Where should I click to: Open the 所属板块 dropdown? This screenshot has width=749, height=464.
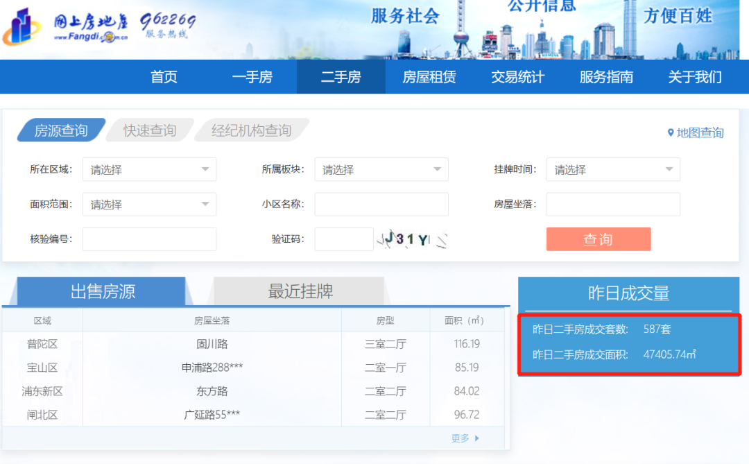pyautogui.click(x=381, y=169)
